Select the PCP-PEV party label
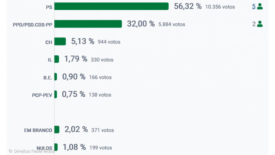 click(42, 95)
